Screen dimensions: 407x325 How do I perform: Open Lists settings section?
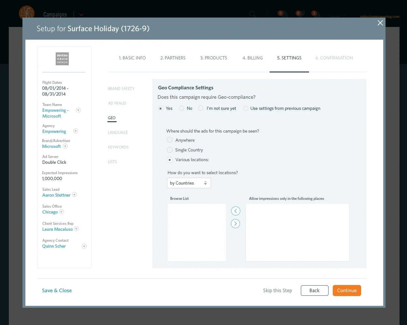point(112,162)
